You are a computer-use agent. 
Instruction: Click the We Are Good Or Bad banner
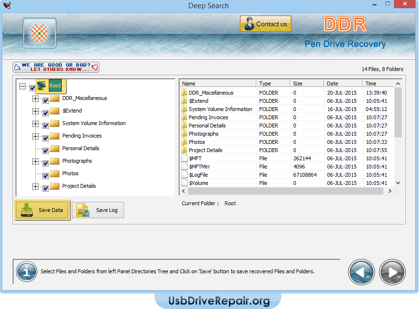56,67
